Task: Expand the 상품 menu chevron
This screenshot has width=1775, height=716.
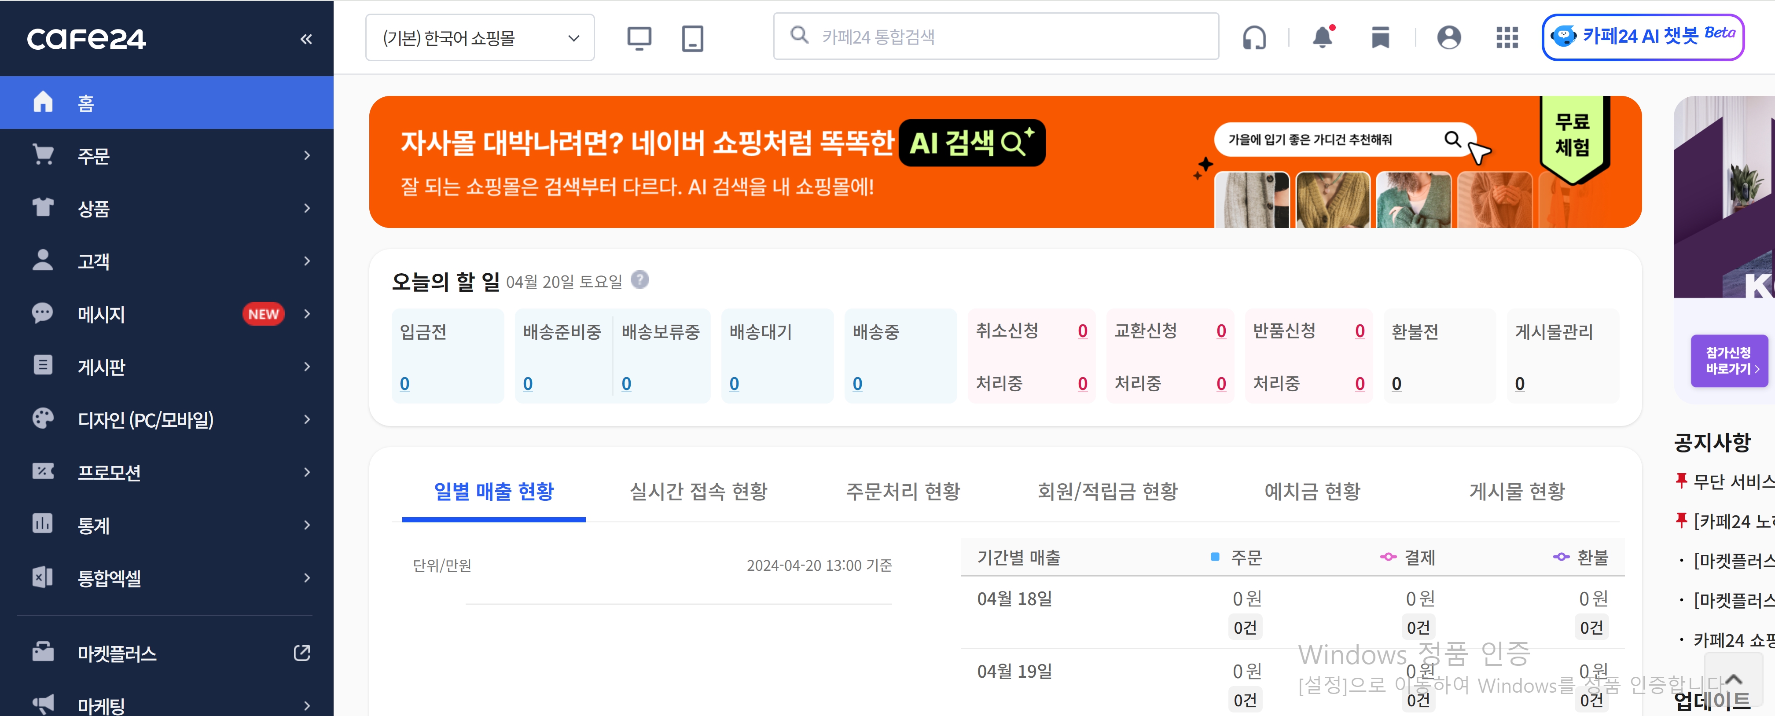Action: tap(307, 208)
